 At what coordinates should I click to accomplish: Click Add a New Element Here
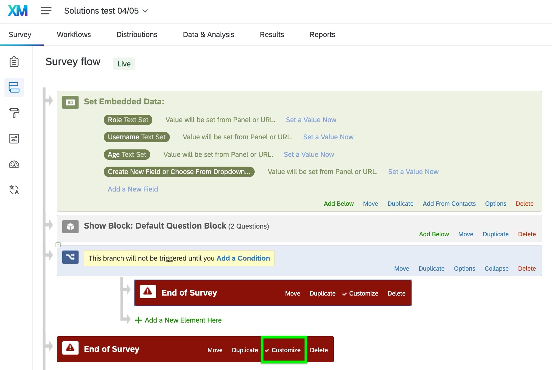pyautogui.click(x=183, y=320)
